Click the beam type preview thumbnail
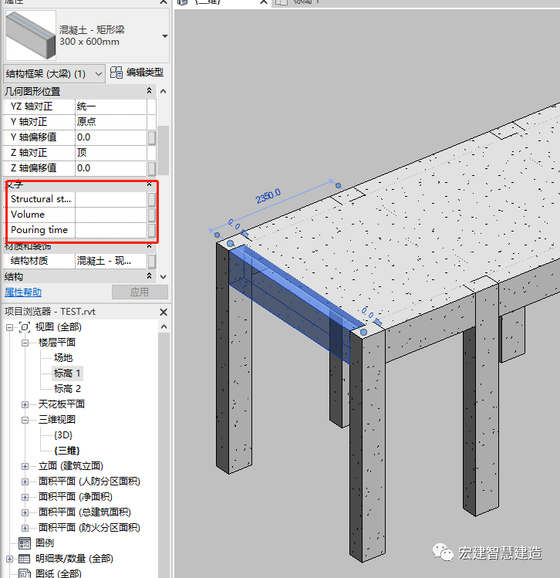The image size is (560, 578). [31, 35]
